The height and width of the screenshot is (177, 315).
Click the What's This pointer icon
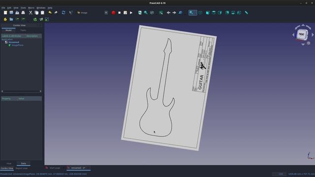(71, 13)
